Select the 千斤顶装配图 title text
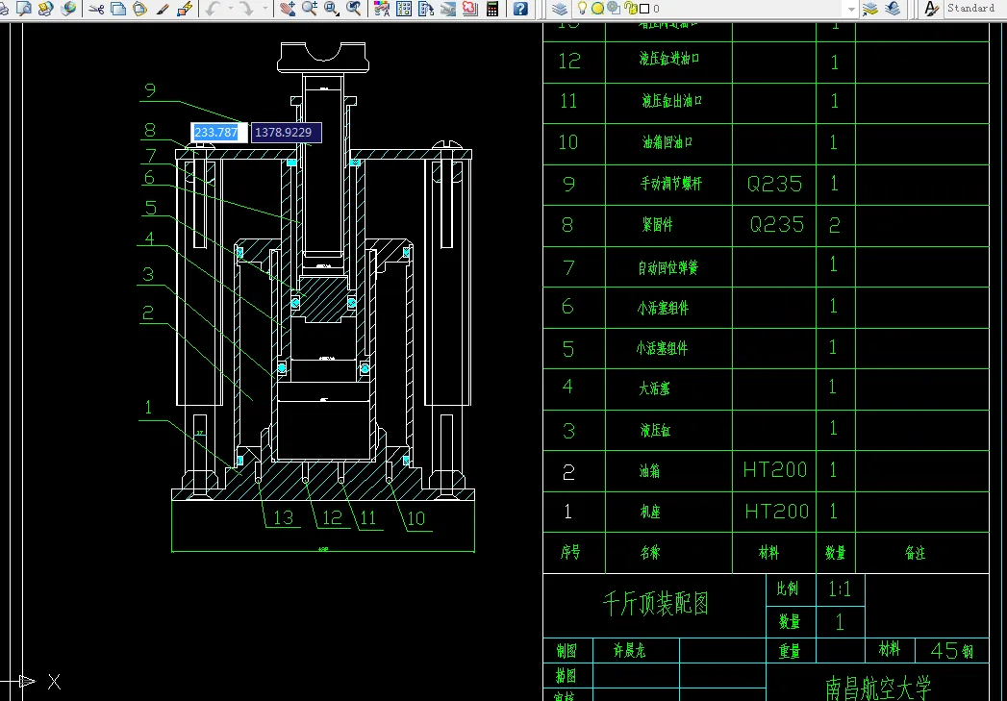Viewport: 1007px width, 701px height. pyautogui.click(x=655, y=604)
